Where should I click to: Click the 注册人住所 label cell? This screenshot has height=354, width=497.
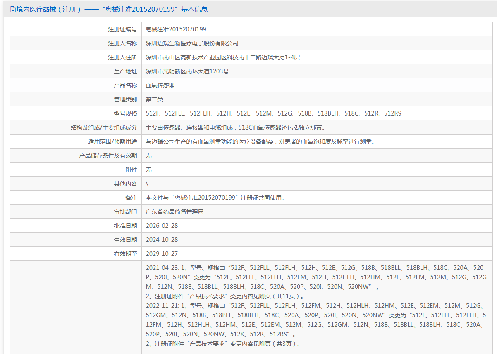(76, 57)
